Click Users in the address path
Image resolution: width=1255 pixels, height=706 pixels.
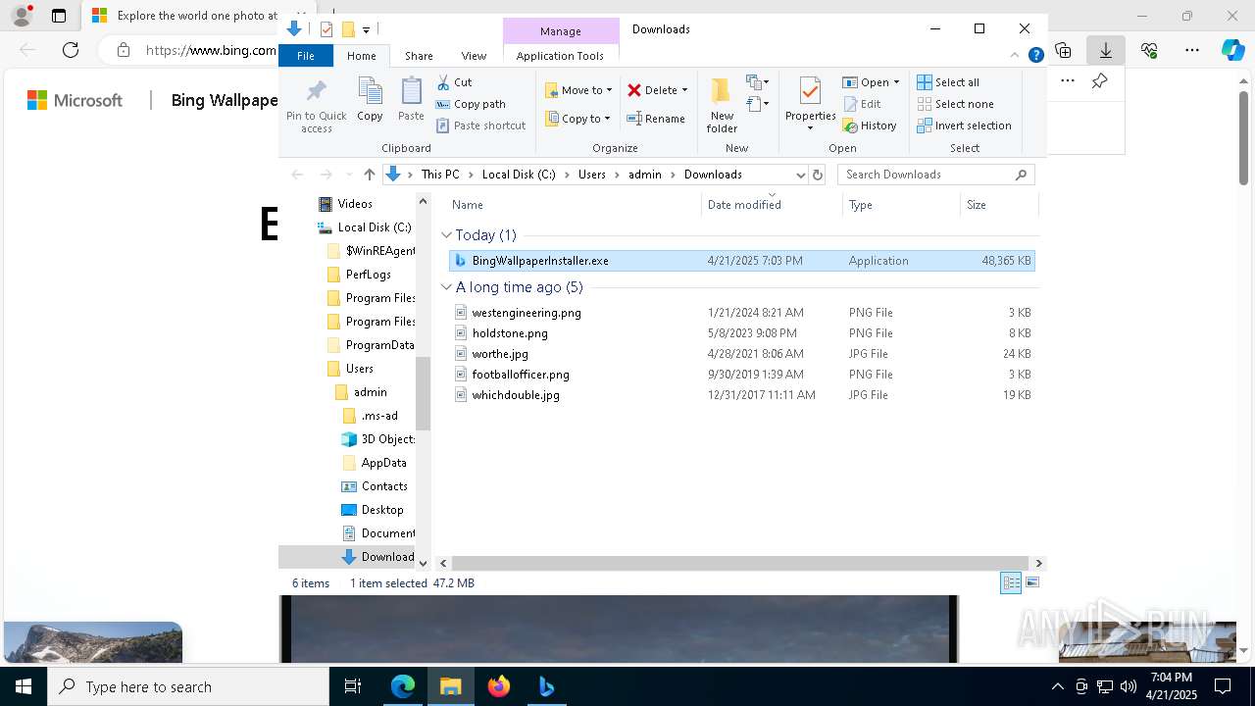(x=592, y=175)
